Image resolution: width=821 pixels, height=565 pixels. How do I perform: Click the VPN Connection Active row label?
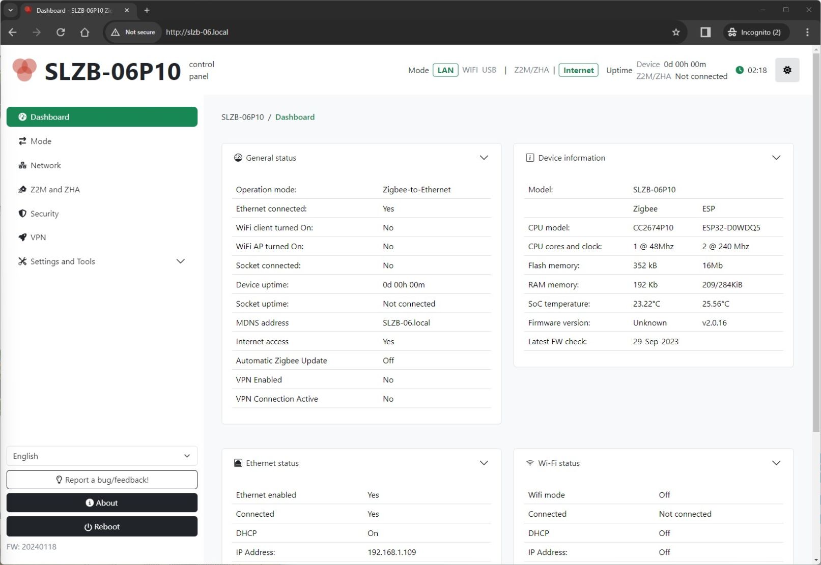pyautogui.click(x=277, y=399)
